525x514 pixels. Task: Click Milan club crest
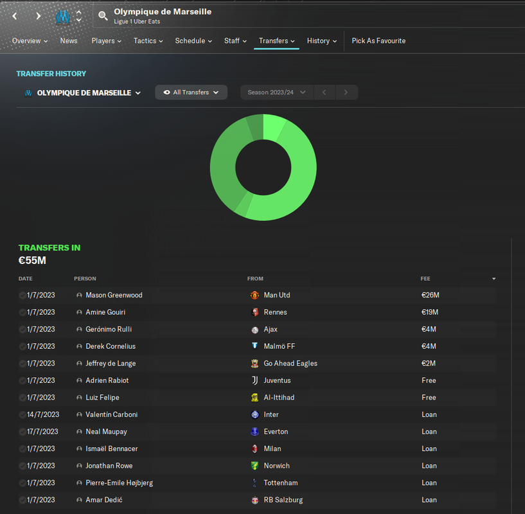click(x=255, y=448)
